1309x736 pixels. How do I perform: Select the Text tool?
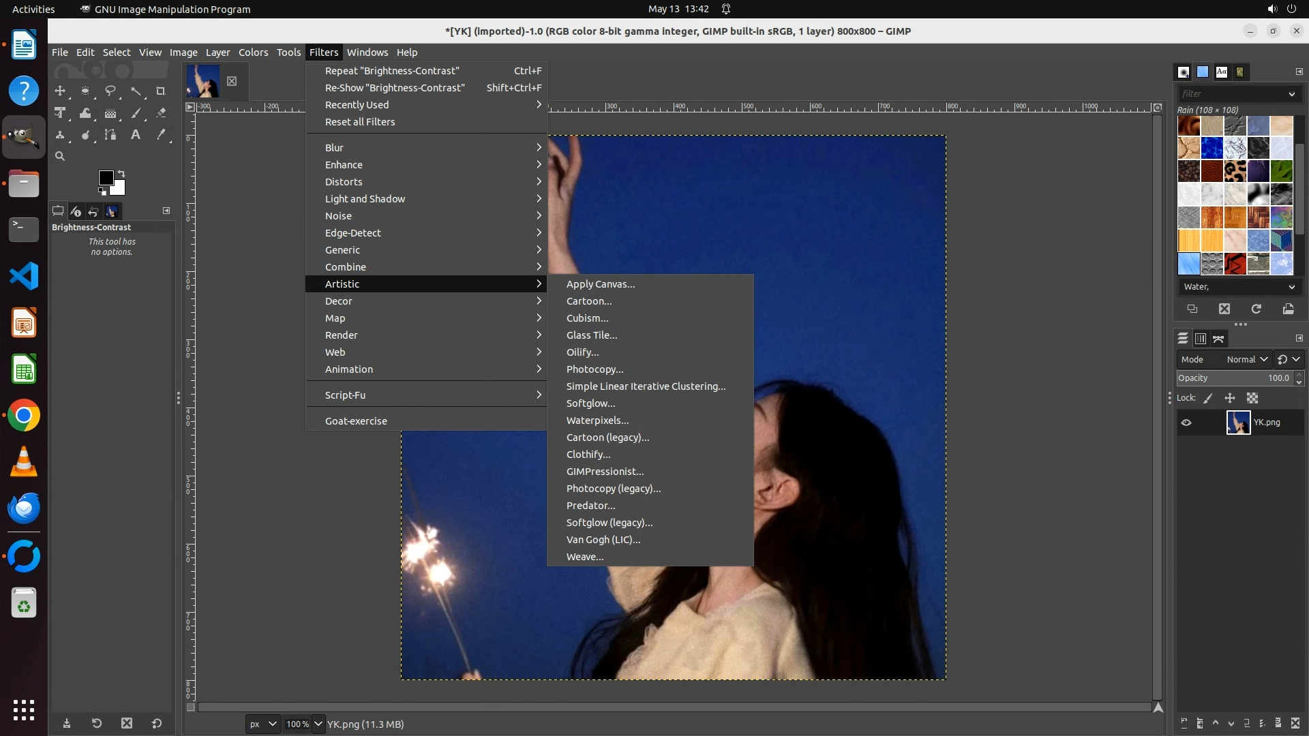point(136,135)
